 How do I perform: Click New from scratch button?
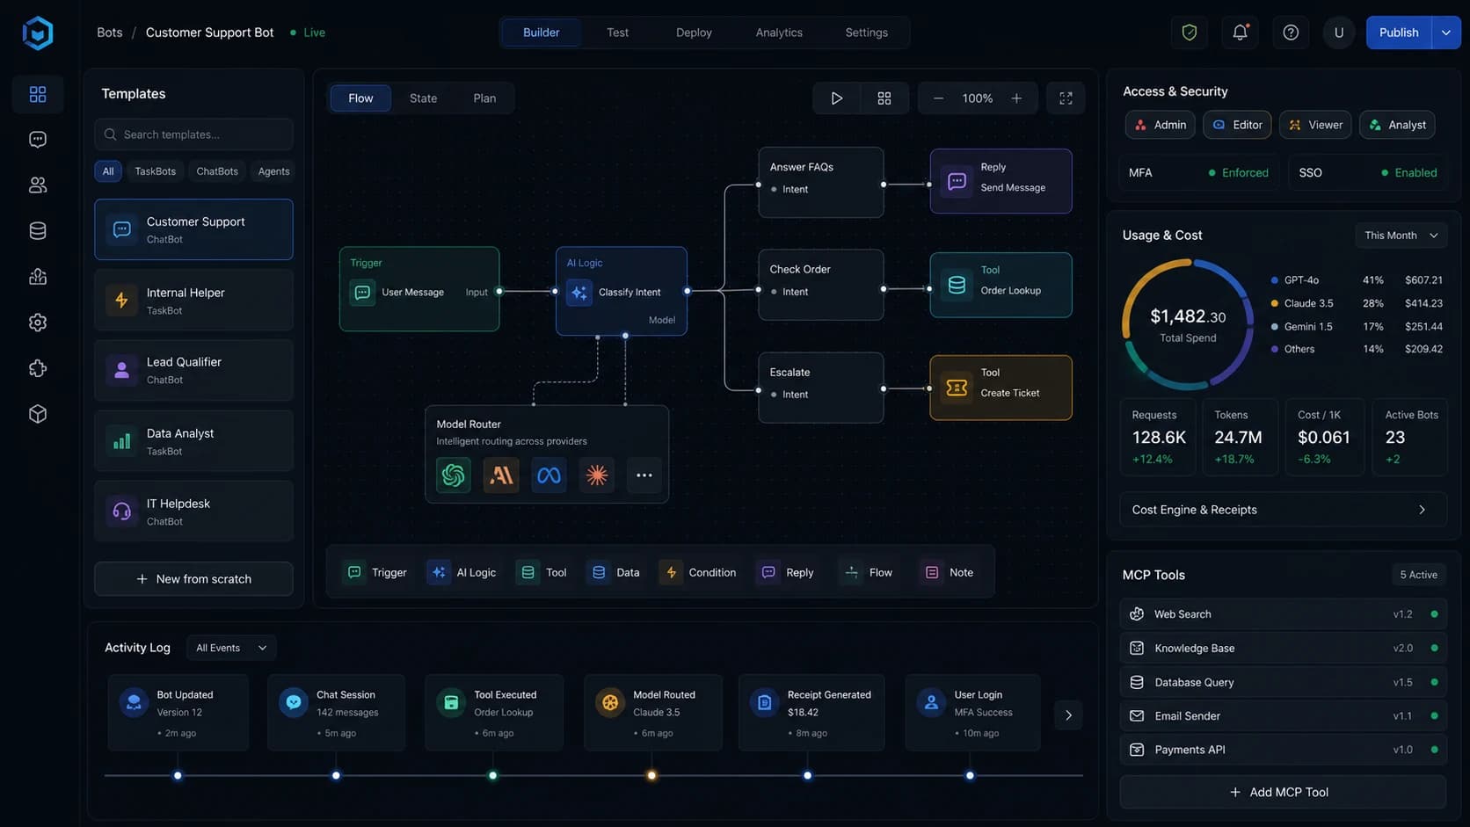[193, 579]
